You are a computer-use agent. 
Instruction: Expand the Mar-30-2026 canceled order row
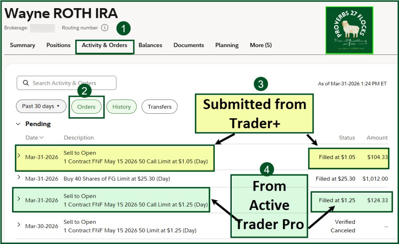19,225
